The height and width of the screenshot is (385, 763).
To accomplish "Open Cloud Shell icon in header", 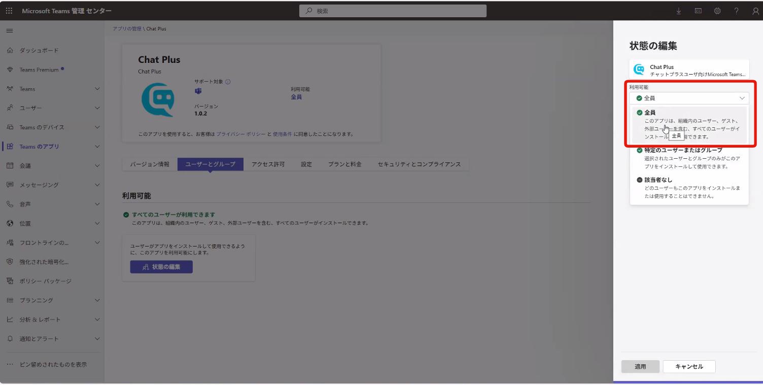I will pyautogui.click(x=698, y=11).
